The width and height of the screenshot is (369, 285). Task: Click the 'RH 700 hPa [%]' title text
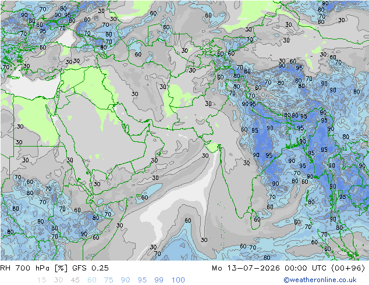click(34, 268)
